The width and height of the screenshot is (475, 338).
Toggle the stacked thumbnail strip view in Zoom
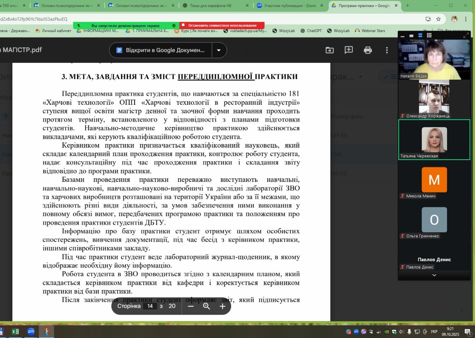[420, 35]
